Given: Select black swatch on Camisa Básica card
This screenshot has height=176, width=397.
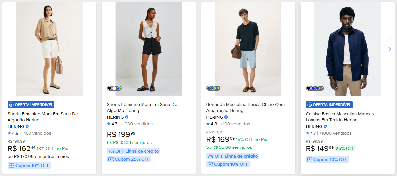Looking at the screenshot, I should click(309, 88).
